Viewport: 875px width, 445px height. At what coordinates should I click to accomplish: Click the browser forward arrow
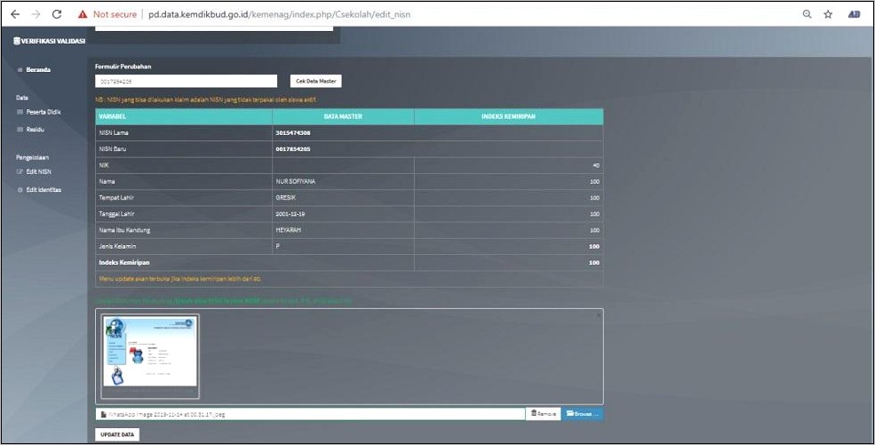click(36, 14)
